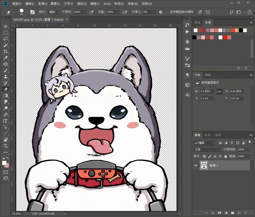Click the red swatch in second row
Screen dimensions: 255x217
point(225,37)
